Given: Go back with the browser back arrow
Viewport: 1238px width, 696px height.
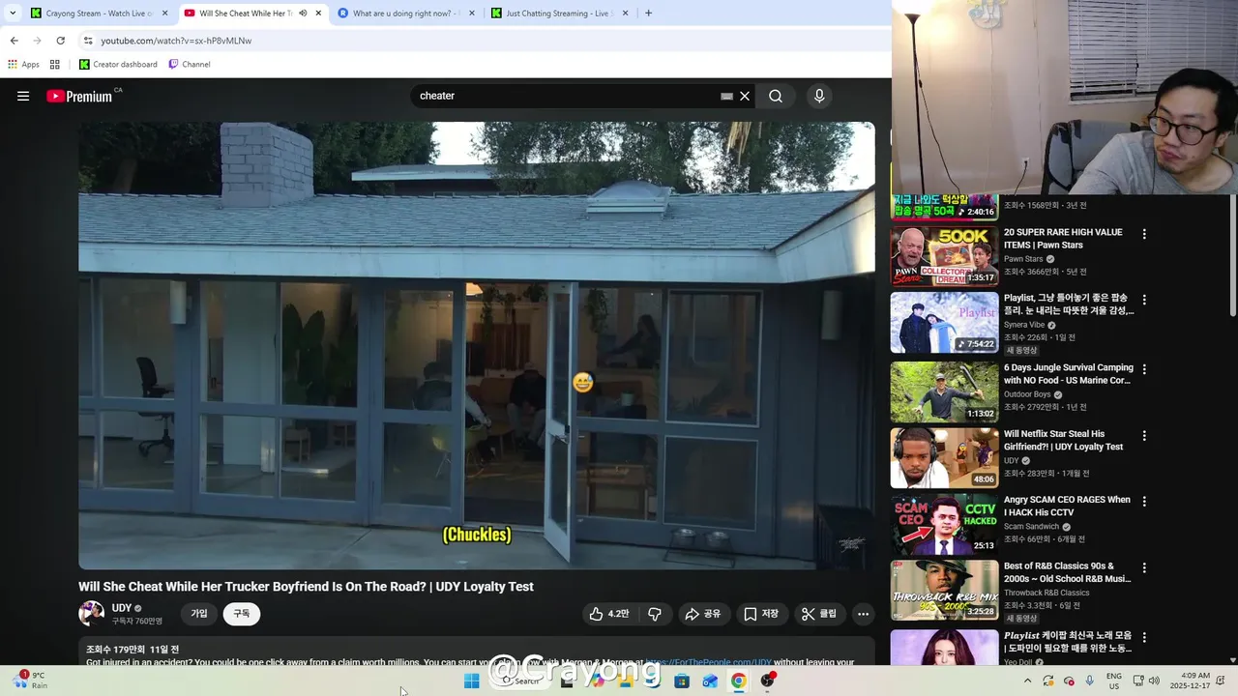Looking at the screenshot, I should click(x=14, y=41).
